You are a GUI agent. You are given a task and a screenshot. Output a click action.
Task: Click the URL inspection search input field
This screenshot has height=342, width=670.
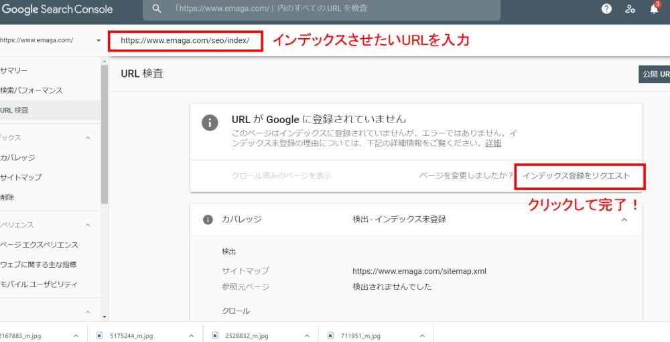click(x=322, y=9)
